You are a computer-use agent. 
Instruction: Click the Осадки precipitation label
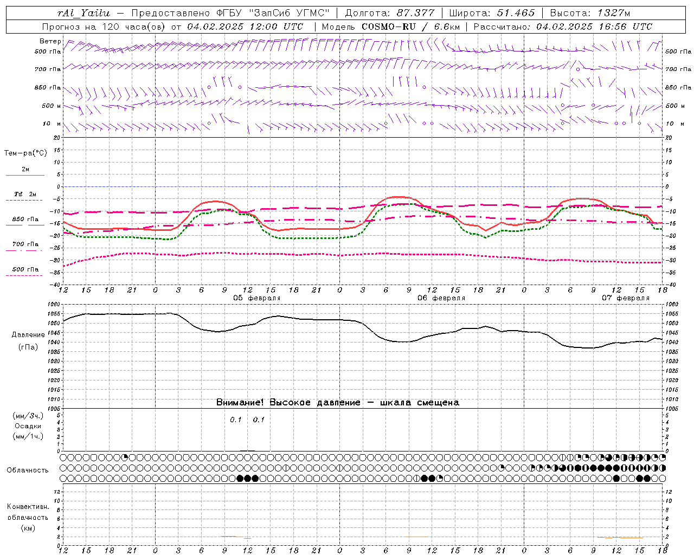point(28,427)
